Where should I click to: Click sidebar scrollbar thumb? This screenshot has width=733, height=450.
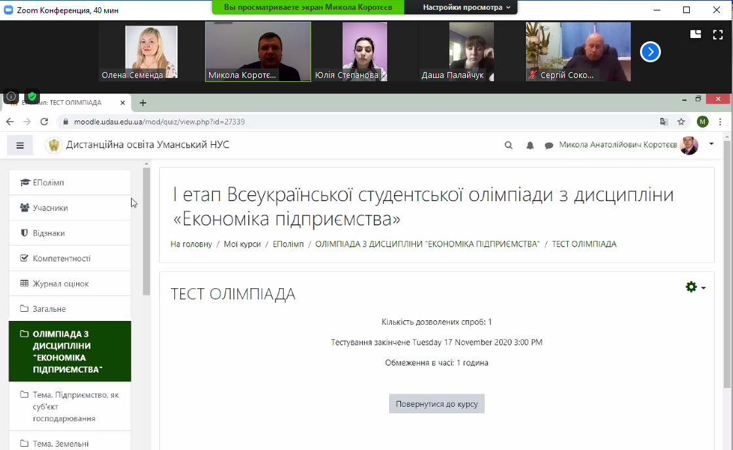[146, 231]
